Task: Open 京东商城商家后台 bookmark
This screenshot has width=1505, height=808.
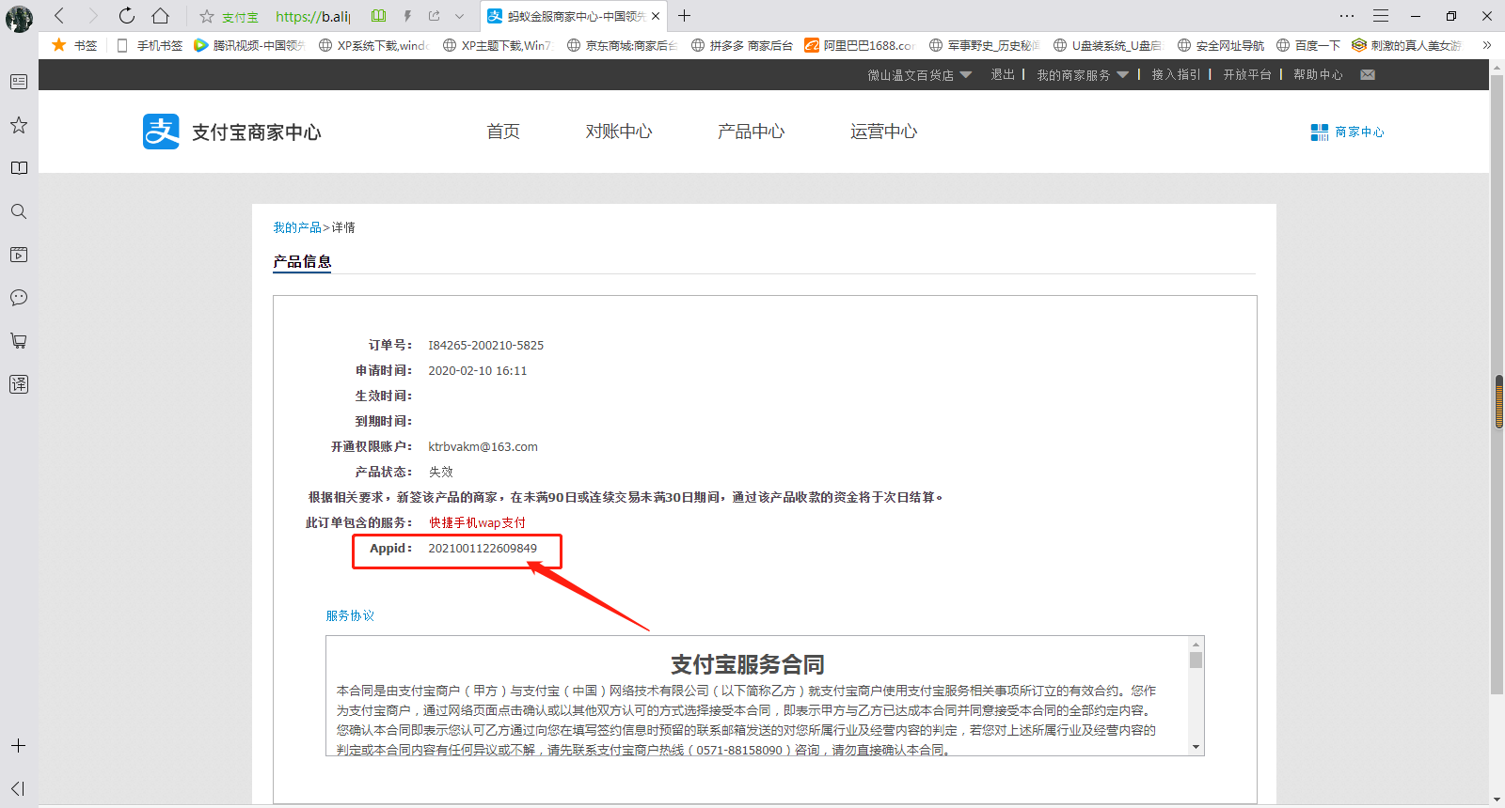Action: pyautogui.click(x=622, y=45)
